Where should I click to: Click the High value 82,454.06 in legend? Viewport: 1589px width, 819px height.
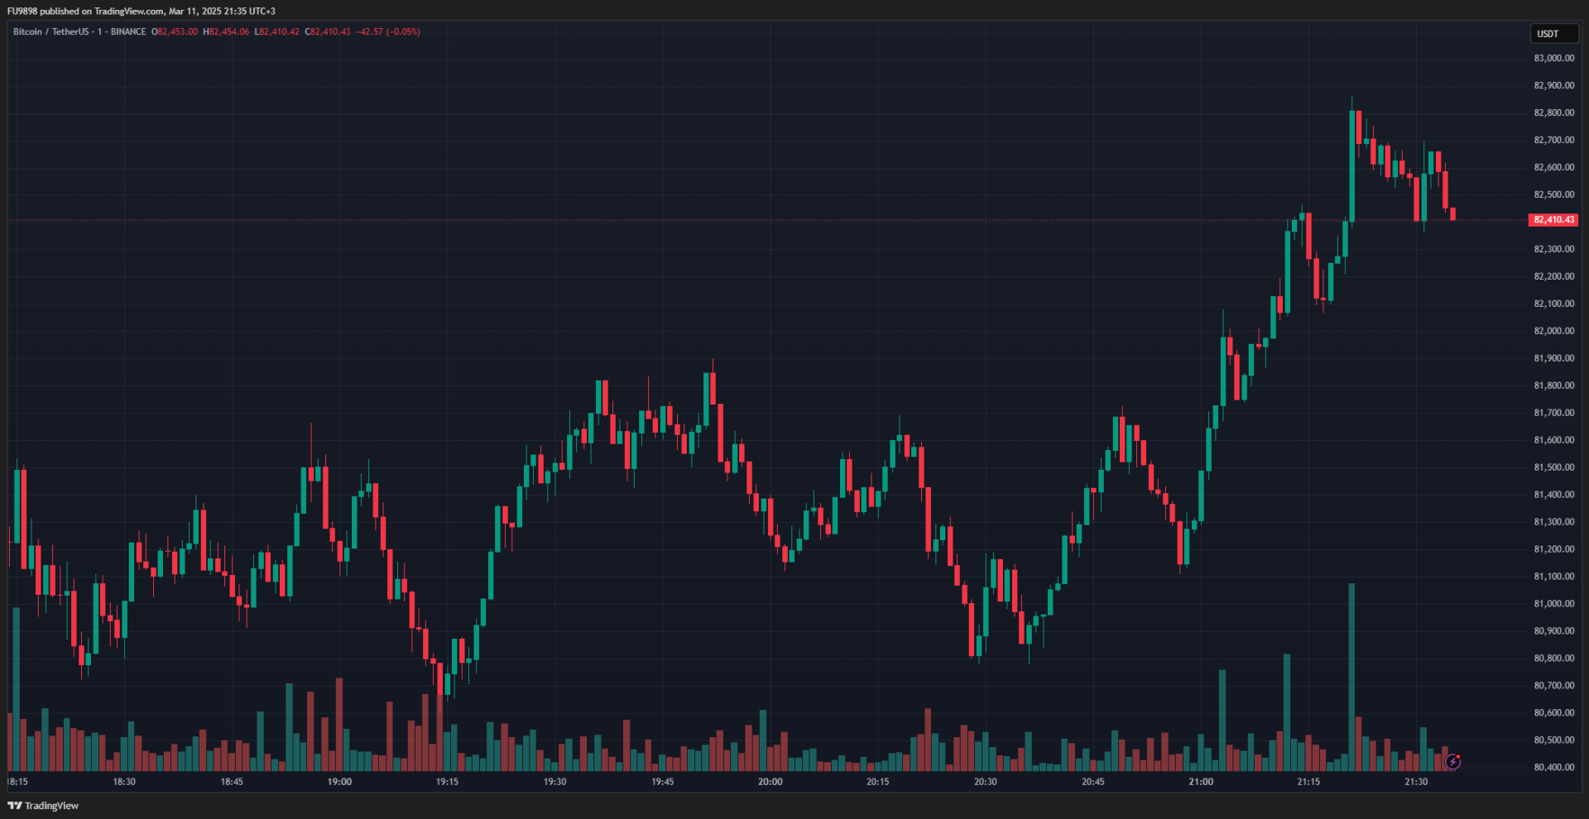coord(228,31)
